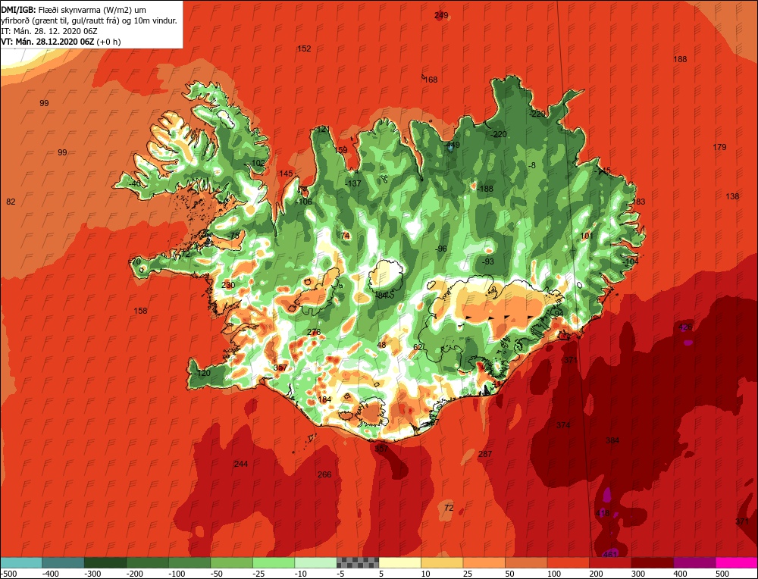Click the value '230' near the west coast
This screenshot has height=579, width=758.
pyautogui.click(x=228, y=285)
